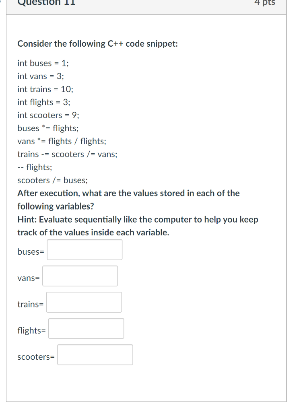
Task: Click the 'int buses = 1;' code line
Action: (43, 63)
